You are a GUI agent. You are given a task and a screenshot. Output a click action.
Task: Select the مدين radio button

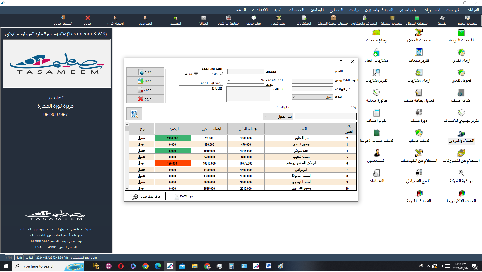pyautogui.click(x=196, y=74)
